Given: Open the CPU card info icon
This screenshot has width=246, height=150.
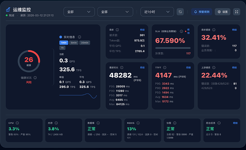Looking at the screenshot, I should [x=17, y=123].
